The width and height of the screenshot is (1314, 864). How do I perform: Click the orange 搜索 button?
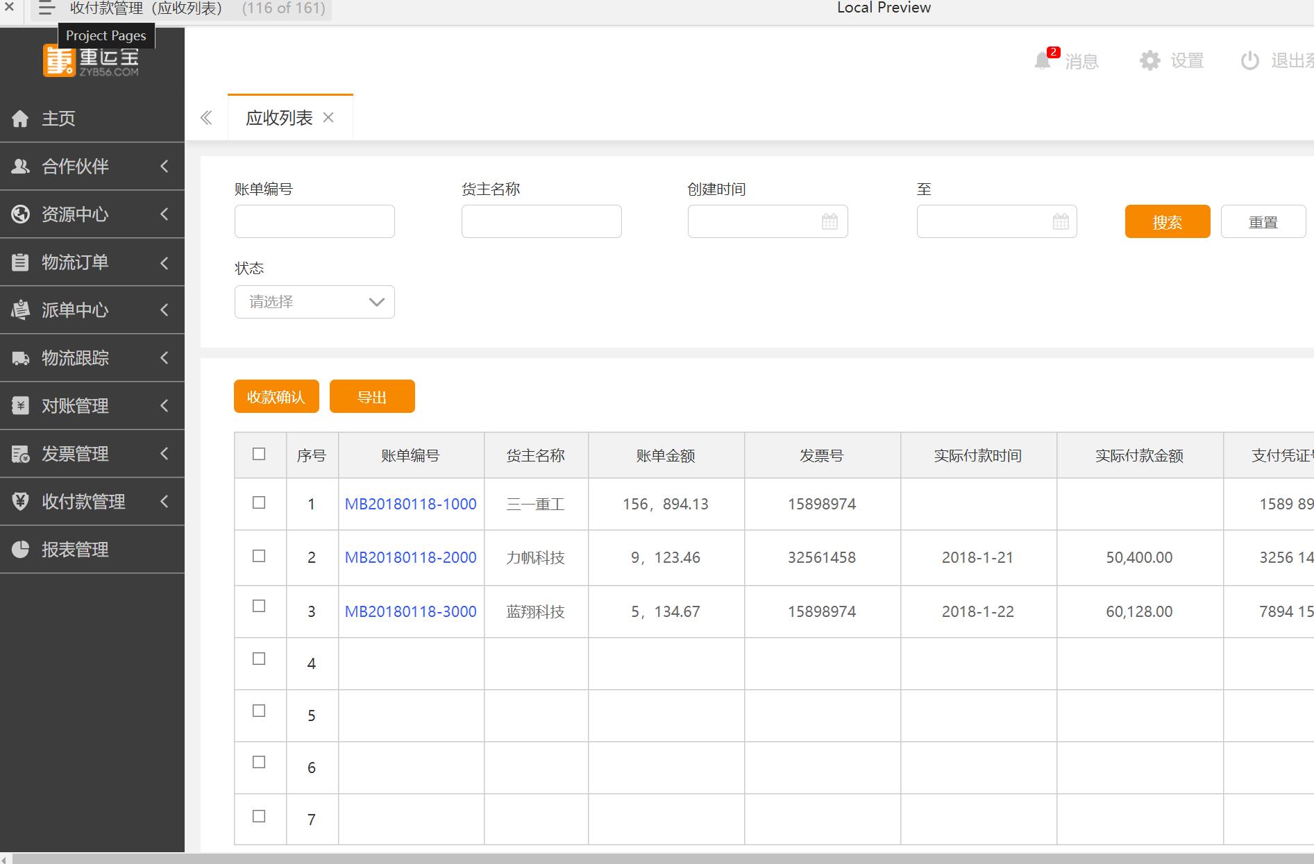pyautogui.click(x=1168, y=221)
